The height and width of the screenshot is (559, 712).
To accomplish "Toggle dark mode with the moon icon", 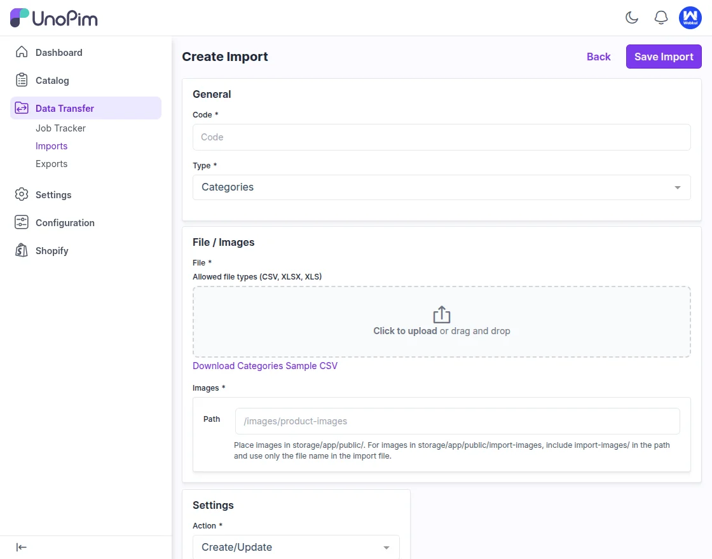I will click(632, 18).
